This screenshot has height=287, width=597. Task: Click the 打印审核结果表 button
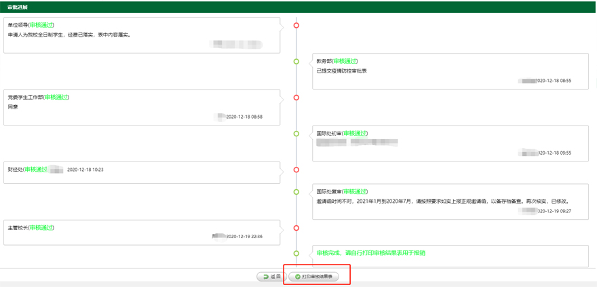pyautogui.click(x=313, y=277)
